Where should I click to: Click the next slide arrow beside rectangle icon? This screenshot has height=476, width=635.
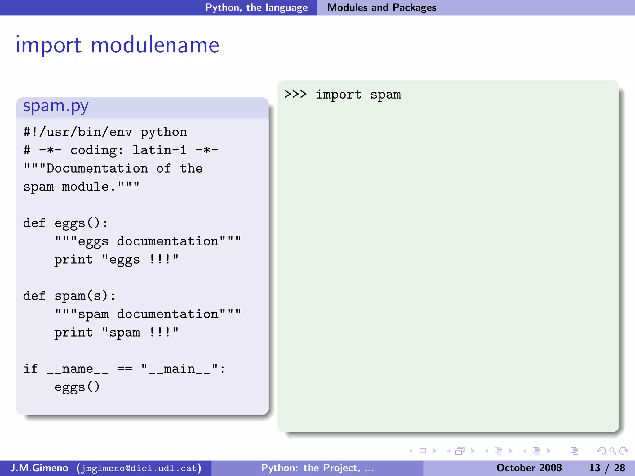pos(435,451)
